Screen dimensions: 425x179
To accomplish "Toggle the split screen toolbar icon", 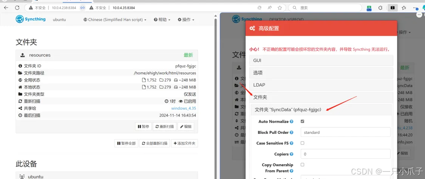I will click(392, 8).
